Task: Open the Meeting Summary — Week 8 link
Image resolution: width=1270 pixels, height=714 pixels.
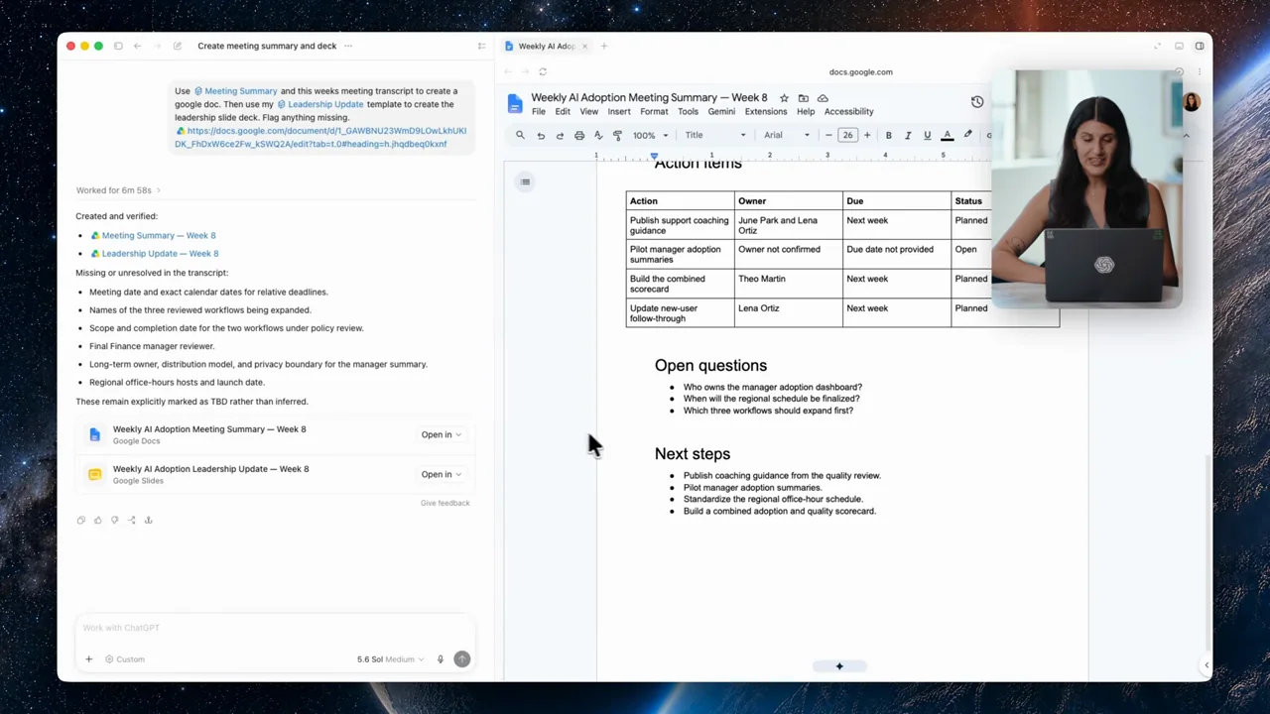Action: point(159,236)
